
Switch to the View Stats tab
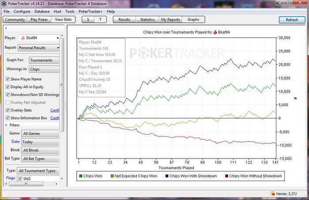click(63, 19)
